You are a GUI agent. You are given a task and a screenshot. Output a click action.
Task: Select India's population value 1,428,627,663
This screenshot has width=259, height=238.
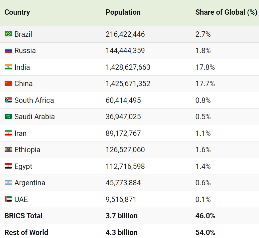[x=128, y=67]
